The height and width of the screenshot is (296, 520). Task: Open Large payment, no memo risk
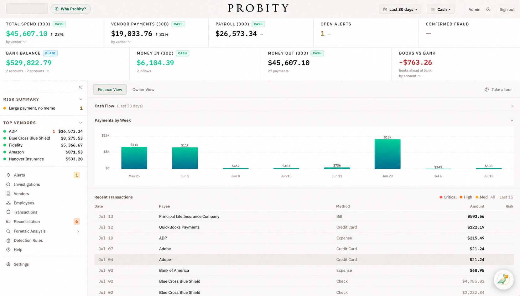43,108
